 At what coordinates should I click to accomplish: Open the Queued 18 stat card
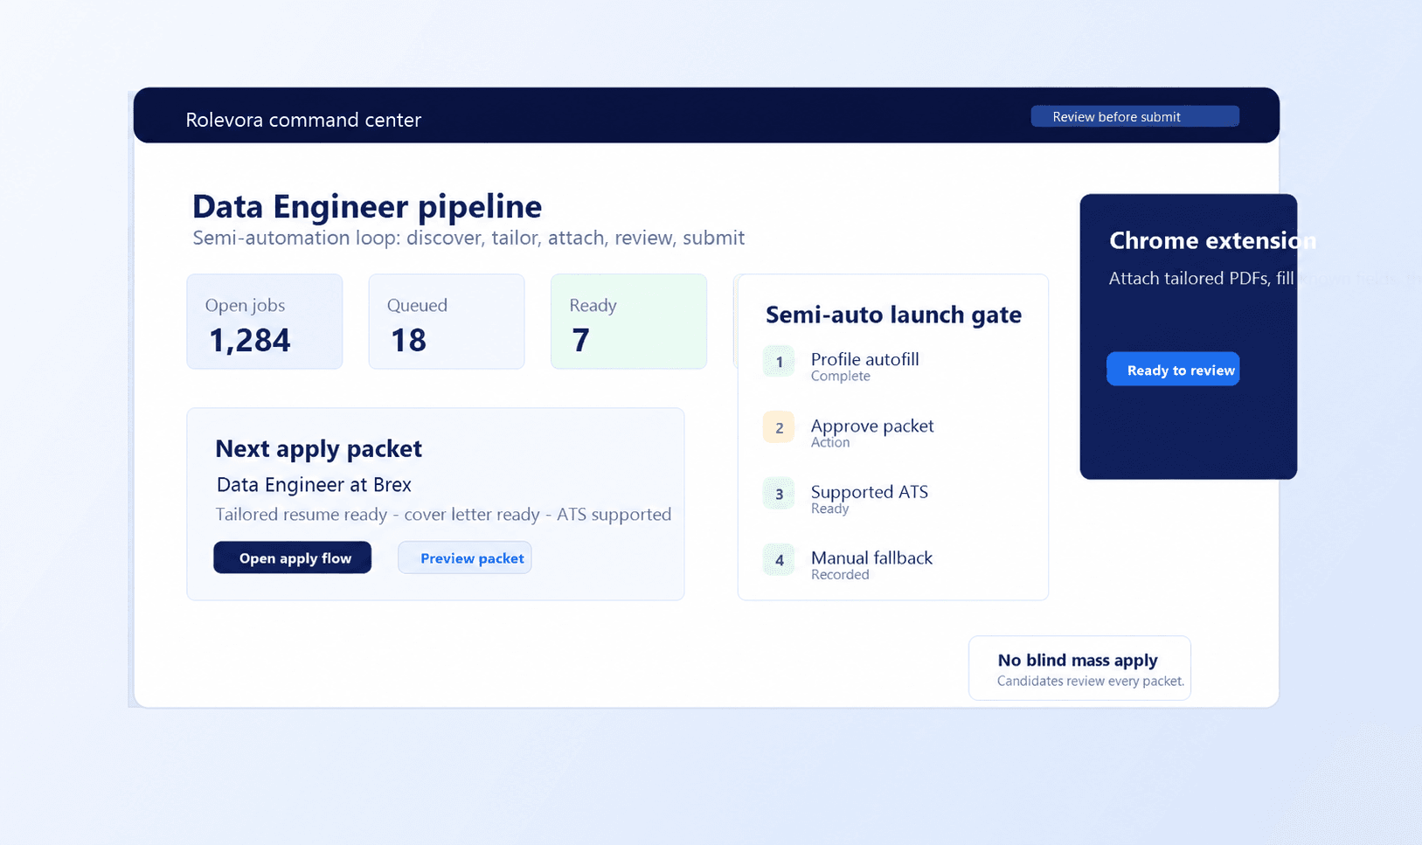(447, 322)
